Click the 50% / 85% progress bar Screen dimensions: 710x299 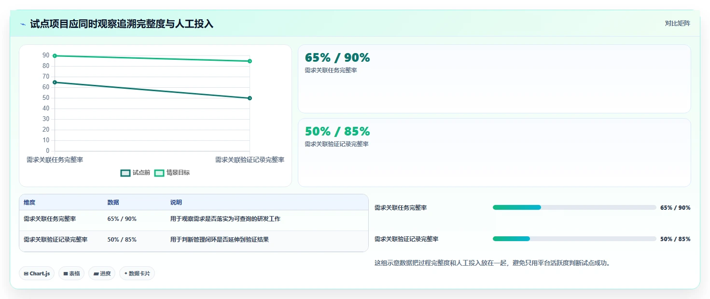(x=574, y=239)
